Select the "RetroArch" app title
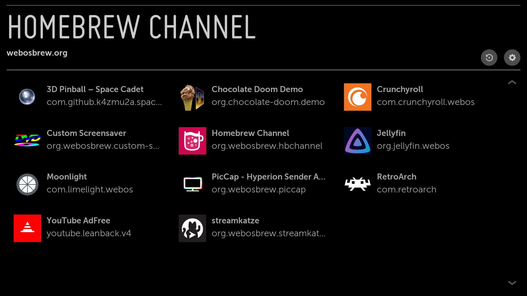This screenshot has width=527, height=296. click(397, 177)
